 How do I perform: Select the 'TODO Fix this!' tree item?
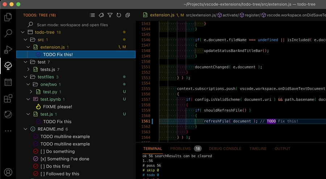click(x=76, y=54)
